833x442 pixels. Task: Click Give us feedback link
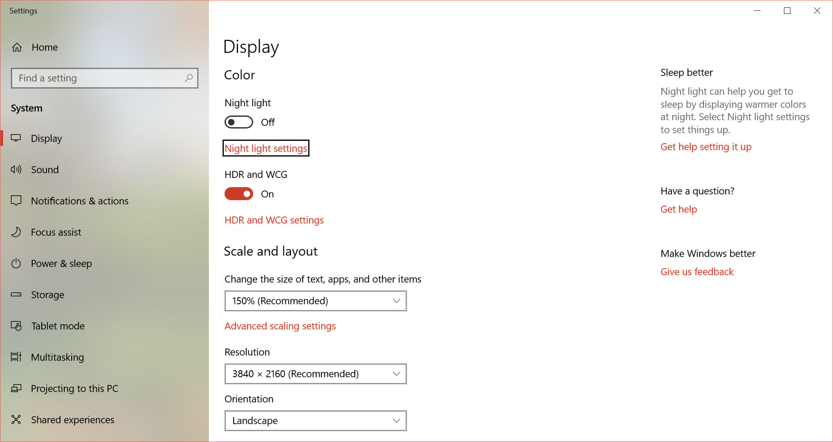[697, 272]
